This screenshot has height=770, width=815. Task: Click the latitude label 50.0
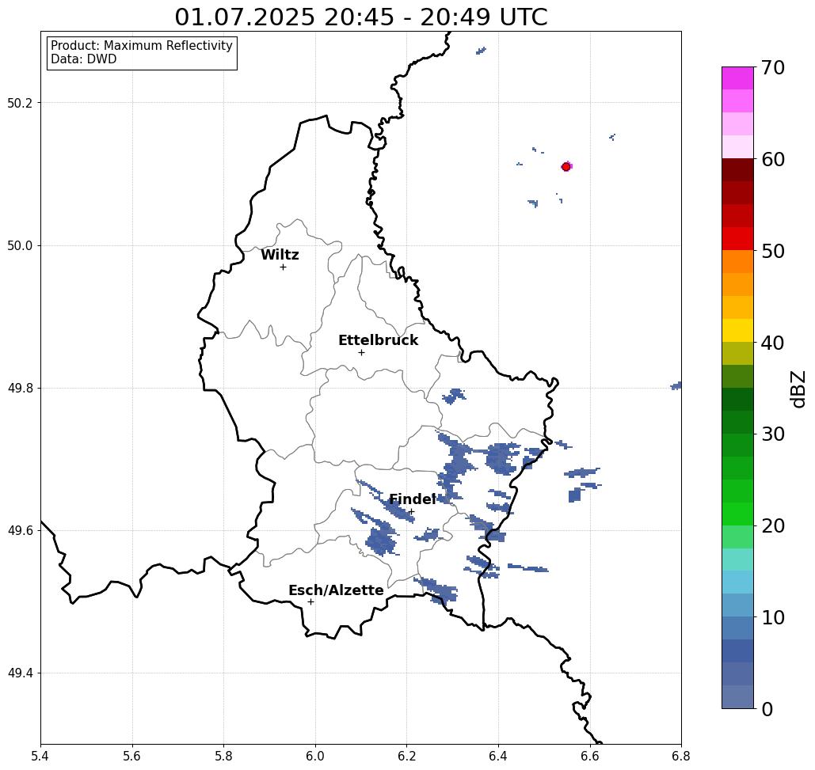20,245
